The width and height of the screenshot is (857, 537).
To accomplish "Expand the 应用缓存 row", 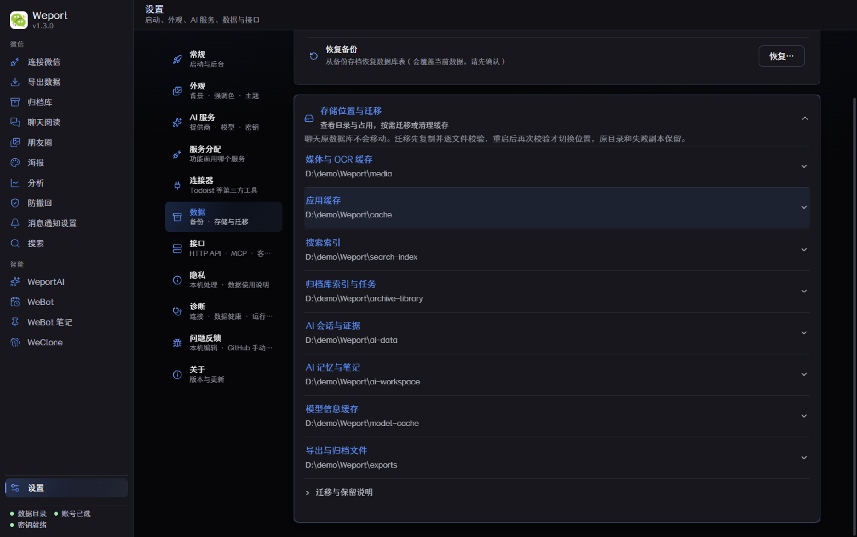I will tap(557, 207).
